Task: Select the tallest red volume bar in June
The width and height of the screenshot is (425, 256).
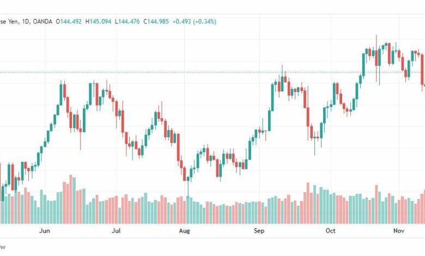Action: point(71,199)
